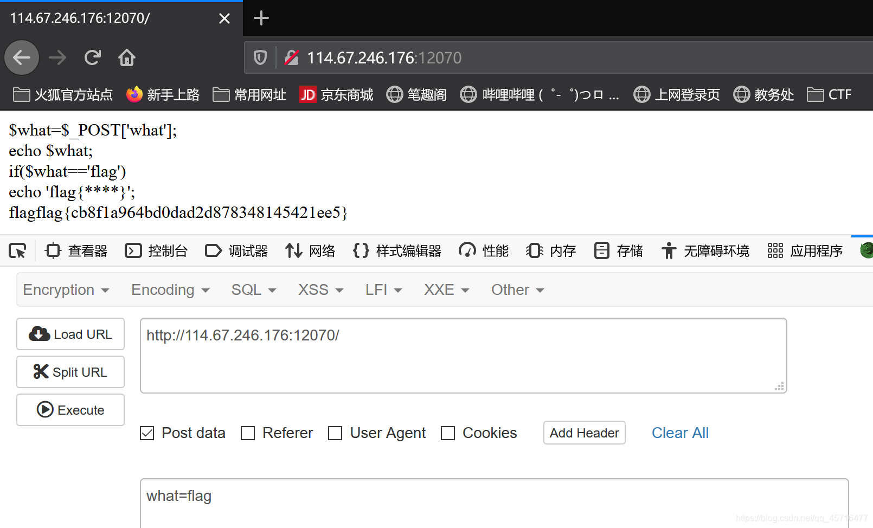Expand the Encoding dropdown menu

coord(170,290)
